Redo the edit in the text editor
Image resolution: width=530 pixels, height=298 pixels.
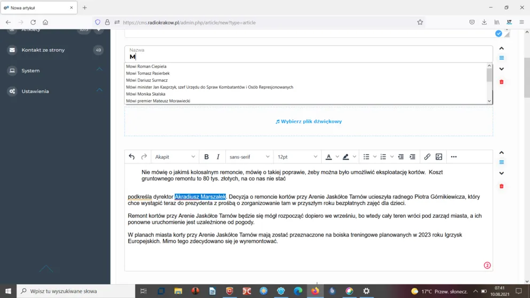(144, 157)
